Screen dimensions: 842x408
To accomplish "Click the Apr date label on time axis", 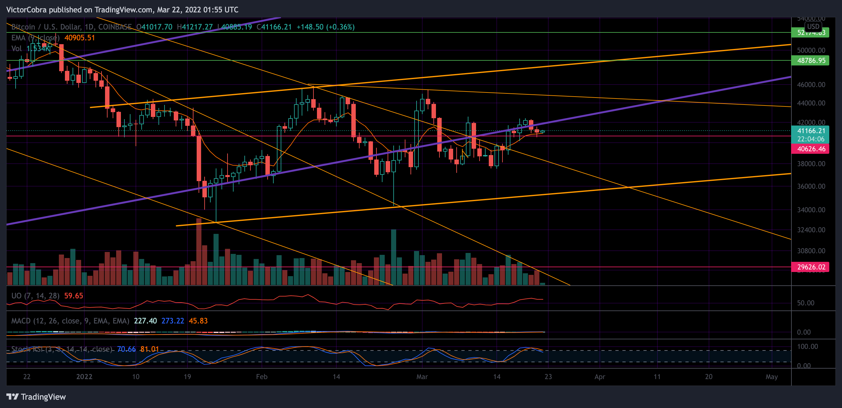I will tap(600, 377).
